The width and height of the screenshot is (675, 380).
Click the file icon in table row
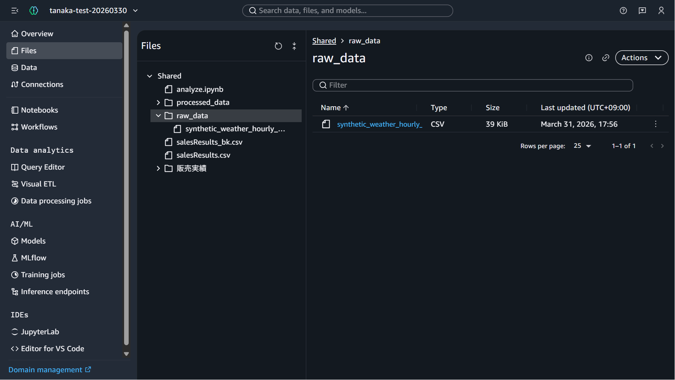(x=326, y=124)
